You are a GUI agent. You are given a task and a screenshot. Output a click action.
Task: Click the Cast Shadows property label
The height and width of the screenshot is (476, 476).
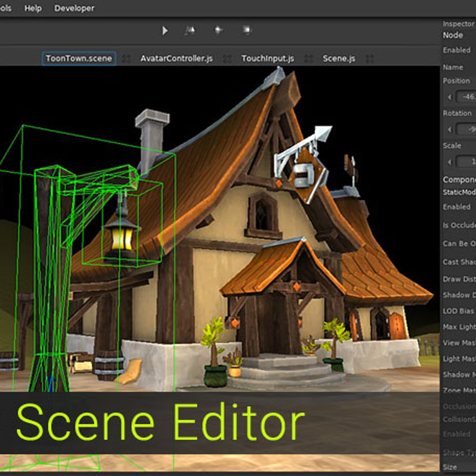pyautogui.click(x=459, y=262)
